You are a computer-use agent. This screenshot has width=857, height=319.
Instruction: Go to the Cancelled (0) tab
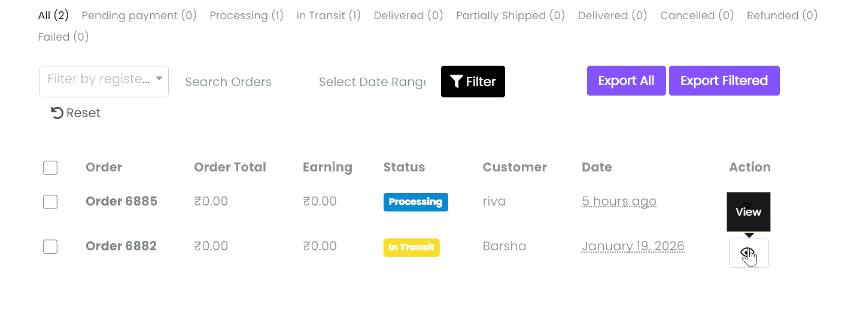pyautogui.click(x=697, y=16)
